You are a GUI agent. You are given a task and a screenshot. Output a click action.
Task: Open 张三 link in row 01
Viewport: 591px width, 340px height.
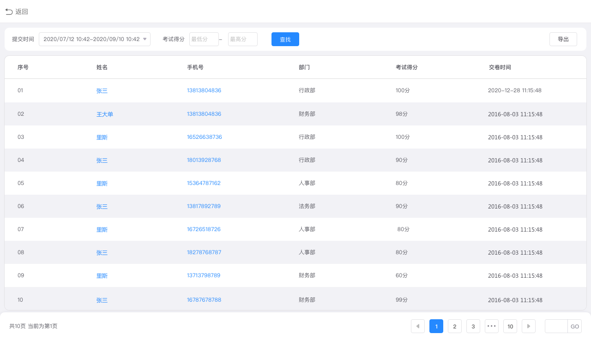tap(102, 91)
